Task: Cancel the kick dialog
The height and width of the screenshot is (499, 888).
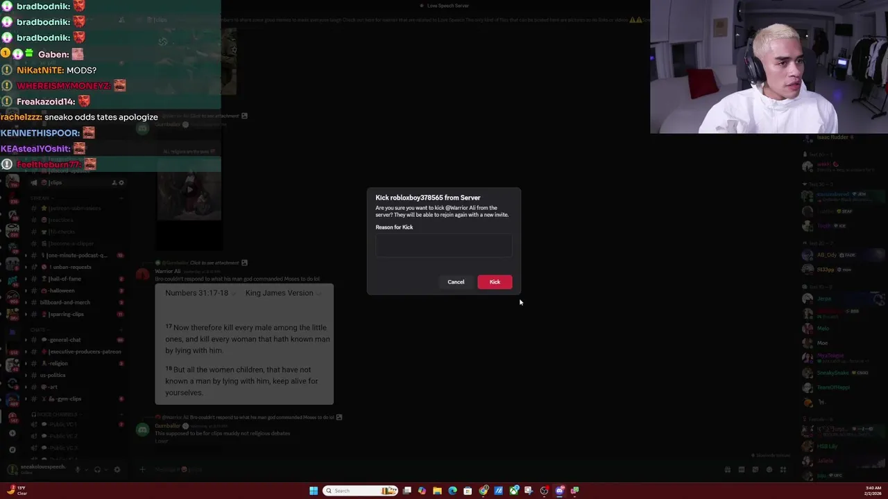Action: pyautogui.click(x=456, y=282)
